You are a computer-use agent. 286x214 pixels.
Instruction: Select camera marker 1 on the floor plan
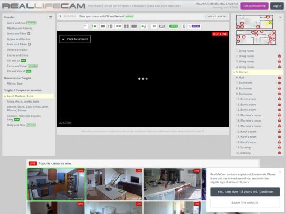pos(242,17)
